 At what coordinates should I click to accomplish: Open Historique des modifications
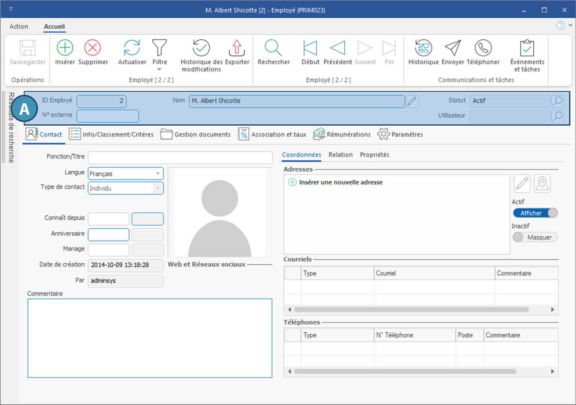pos(201,48)
